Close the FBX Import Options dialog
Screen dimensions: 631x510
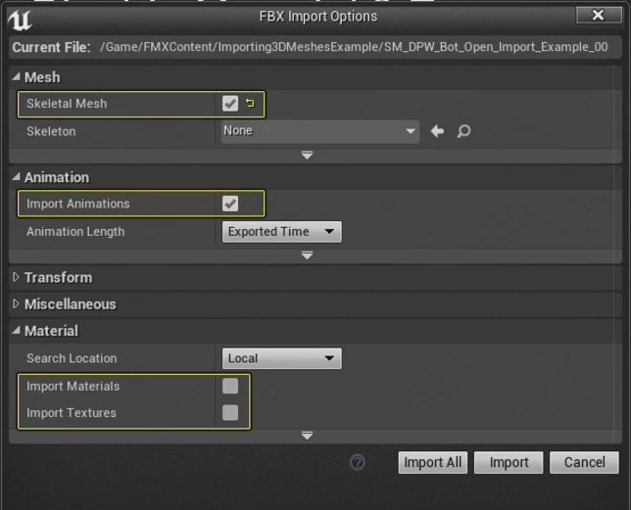point(599,16)
